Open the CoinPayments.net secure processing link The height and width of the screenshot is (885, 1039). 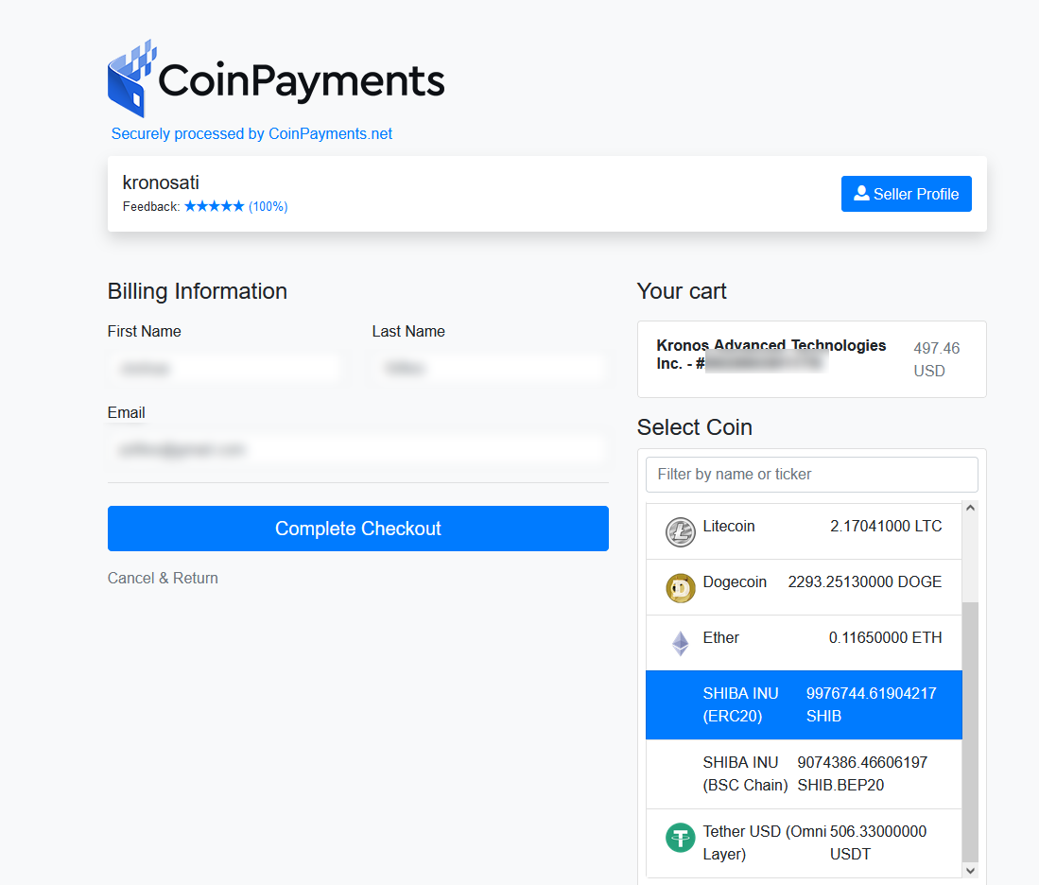coord(251,134)
